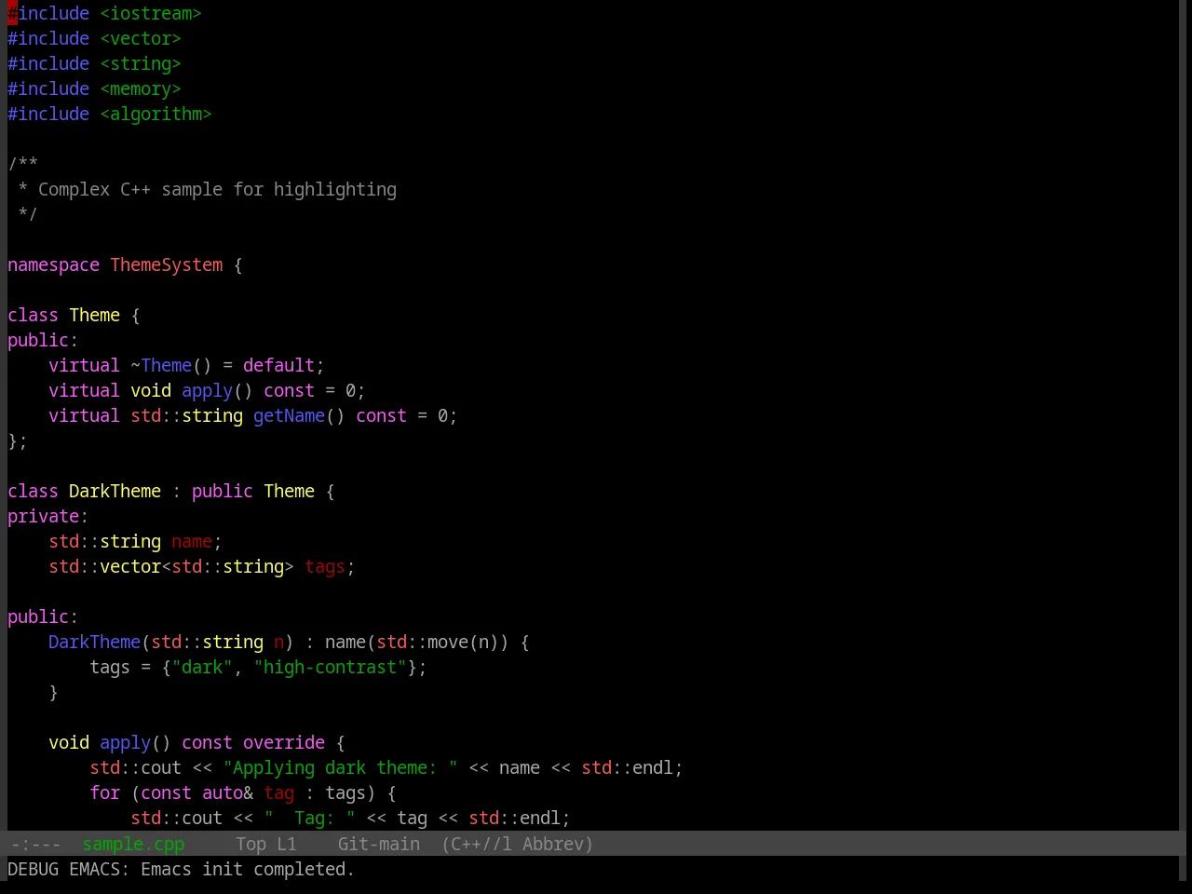The image size is (1192, 894).
Task: Click the 'Complex C++ sample for highlighting' comment
Action: (217, 189)
